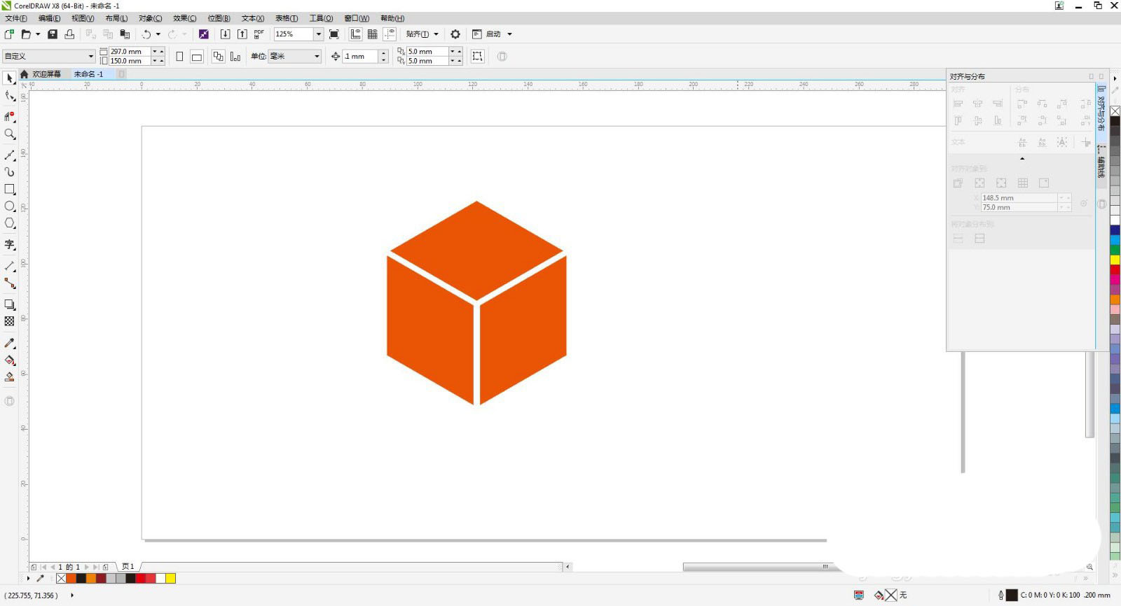Pick the Polygon tool
Image resolution: width=1121 pixels, height=606 pixels.
coord(10,223)
